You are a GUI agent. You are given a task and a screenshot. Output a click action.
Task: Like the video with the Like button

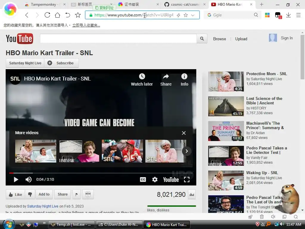click(15, 194)
